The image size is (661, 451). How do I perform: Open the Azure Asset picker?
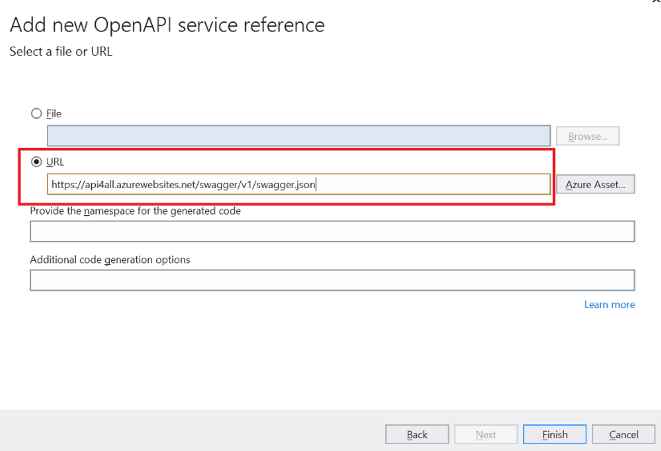[x=595, y=184]
